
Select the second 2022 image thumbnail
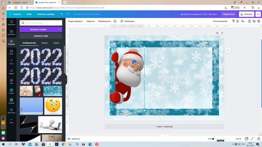(41, 76)
